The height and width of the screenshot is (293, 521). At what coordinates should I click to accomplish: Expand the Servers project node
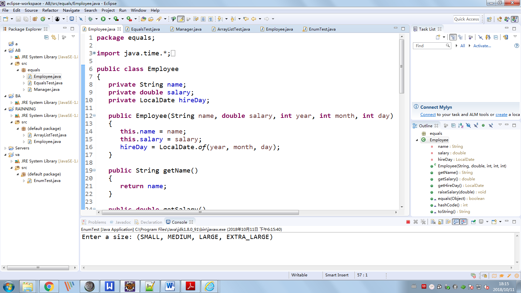point(6,148)
